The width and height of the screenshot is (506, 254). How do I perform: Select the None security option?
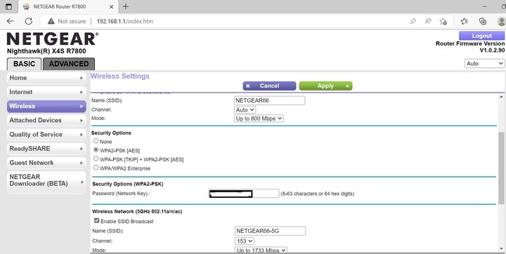tap(96, 141)
